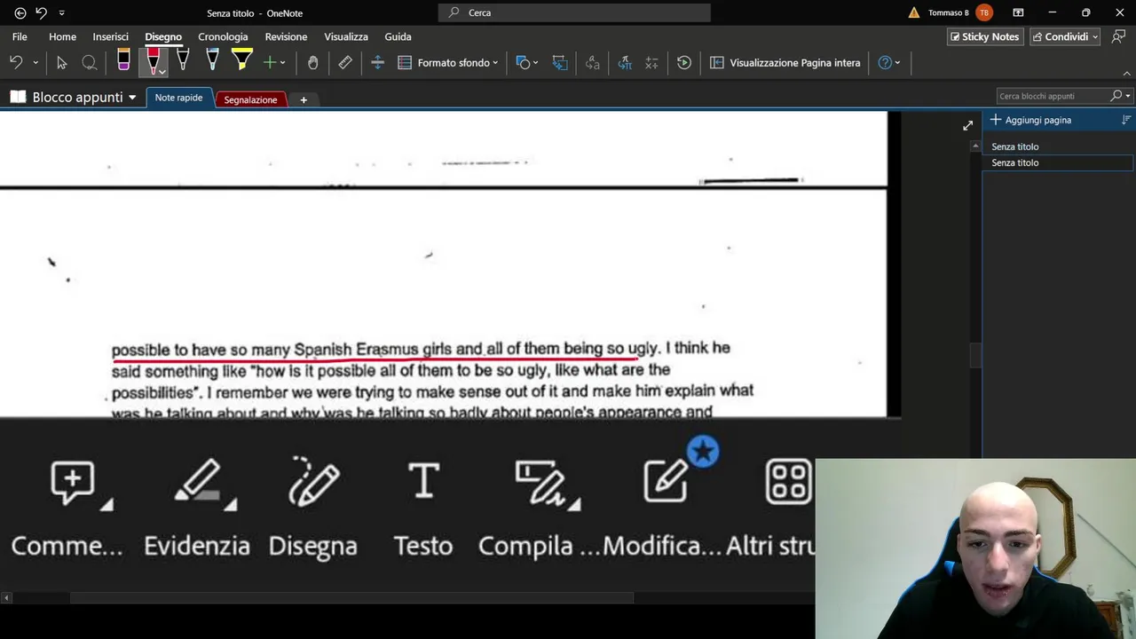
Task: Click the page sort icon
Action: point(1126,120)
